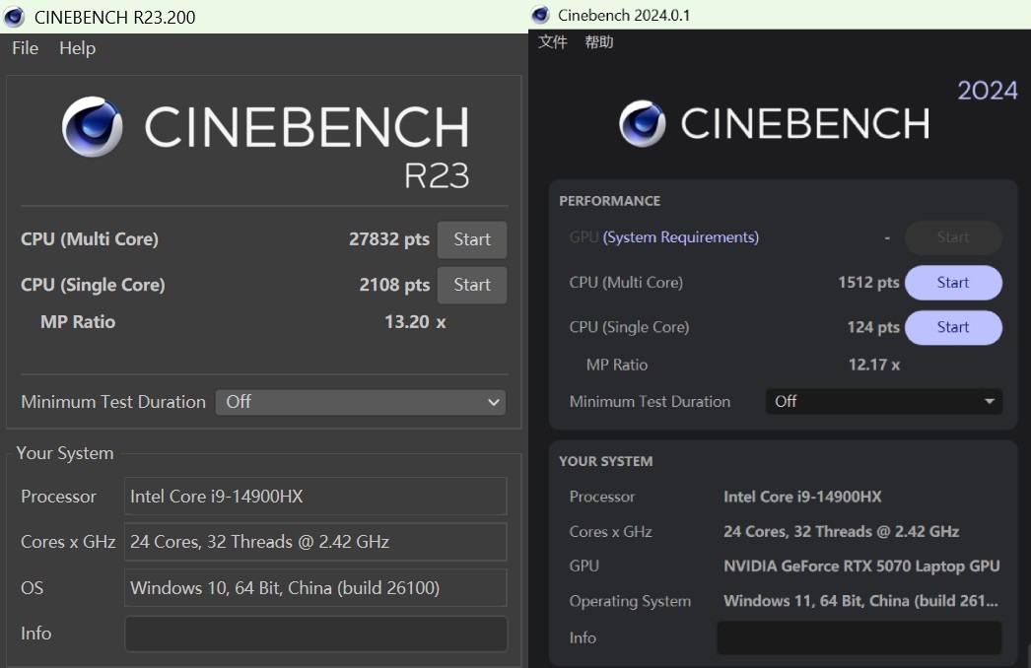Click the Cinebench 2024 Info text field
This screenshot has height=668, width=1031.
(x=858, y=637)
